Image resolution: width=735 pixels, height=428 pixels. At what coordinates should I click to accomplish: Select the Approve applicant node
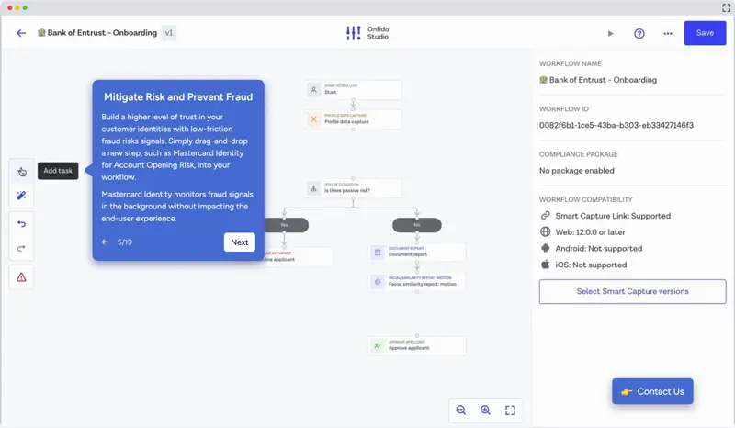(x=417, y=345)
